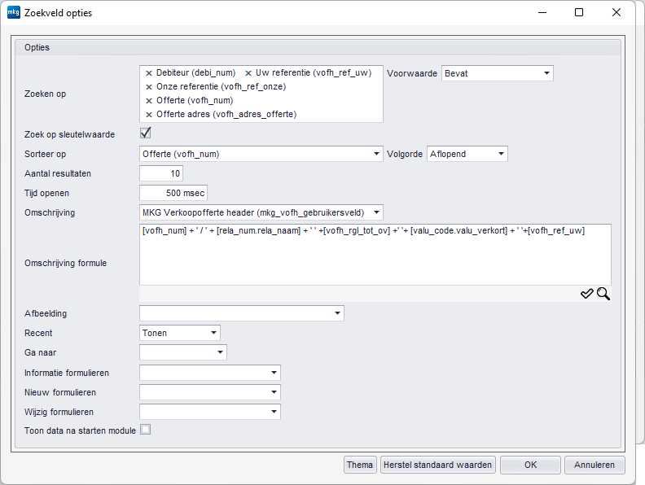Viewport: 645px width, 485px height.
Task: Remove Uw referentie (vofh_ref_uw) tag
Action: click(248, 73)
